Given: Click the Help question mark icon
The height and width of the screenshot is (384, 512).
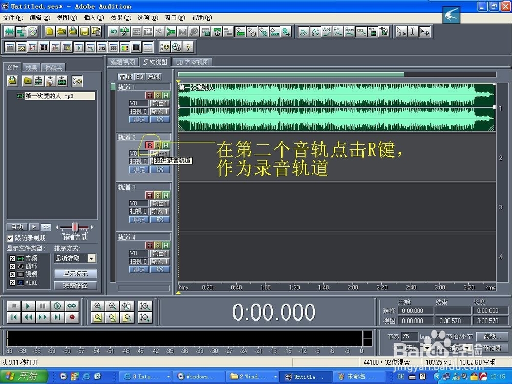Looking at the screenshot, I should pos(187,47).
